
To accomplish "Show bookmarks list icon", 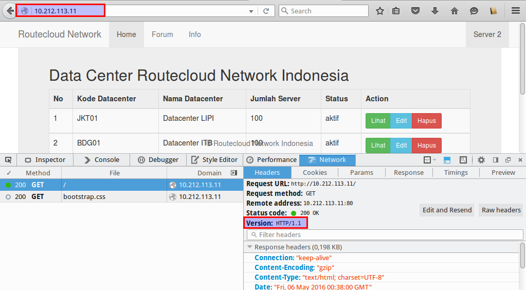I will [396, 11].
